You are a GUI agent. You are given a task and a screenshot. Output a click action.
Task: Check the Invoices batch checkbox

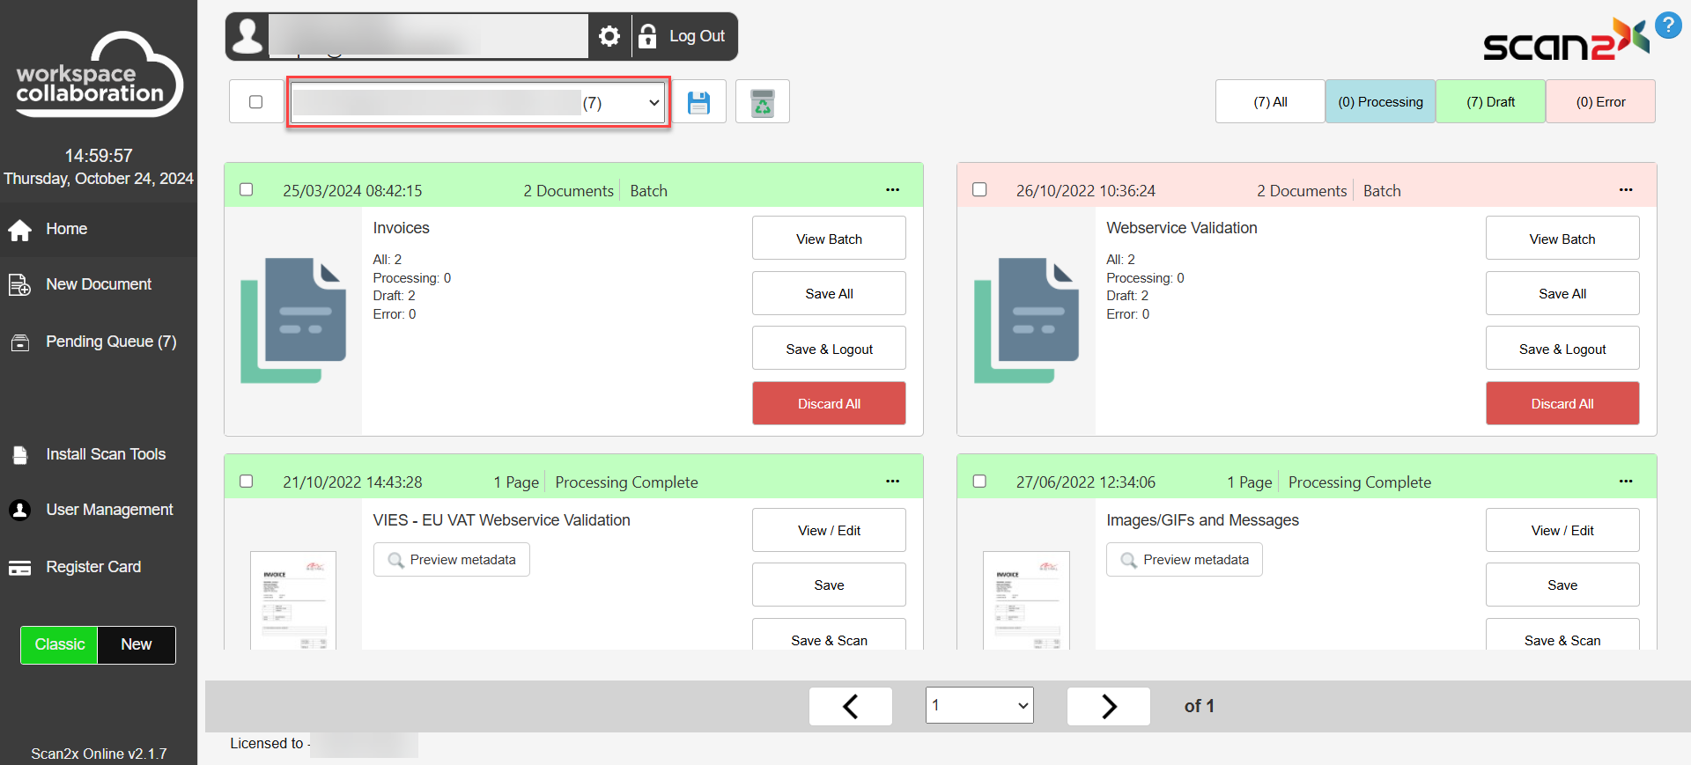point(247,190)
